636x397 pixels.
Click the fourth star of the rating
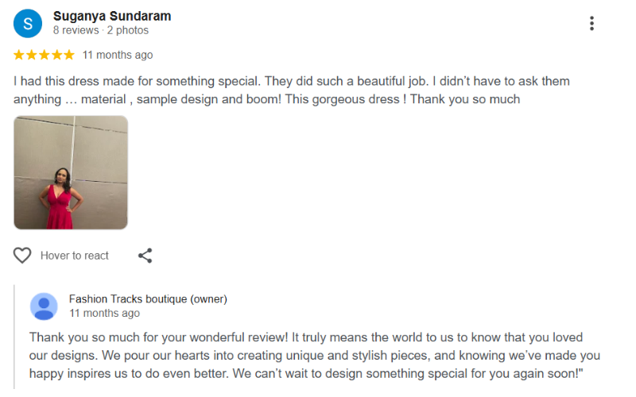click(x=56, y=55)
